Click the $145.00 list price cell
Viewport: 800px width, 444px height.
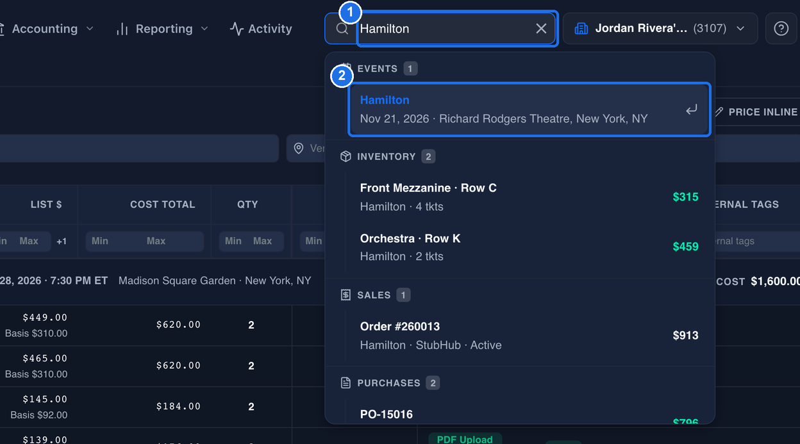coord(45,399)
